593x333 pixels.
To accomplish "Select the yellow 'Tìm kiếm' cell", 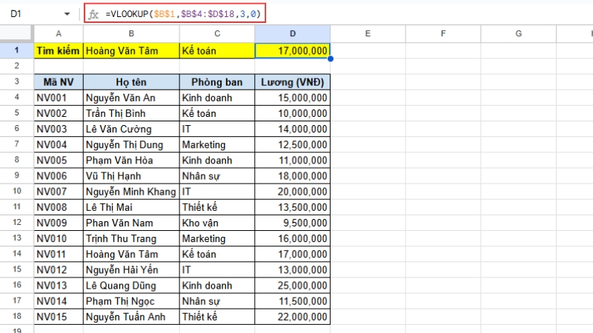I will coord(59,50).
